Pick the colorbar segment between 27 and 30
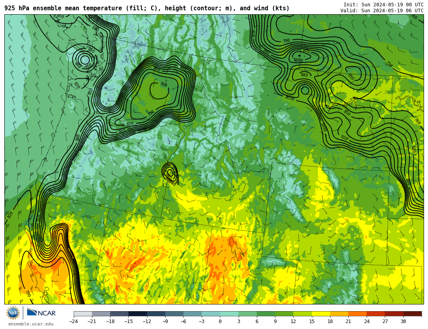428x329 pixels. (394, 314)
